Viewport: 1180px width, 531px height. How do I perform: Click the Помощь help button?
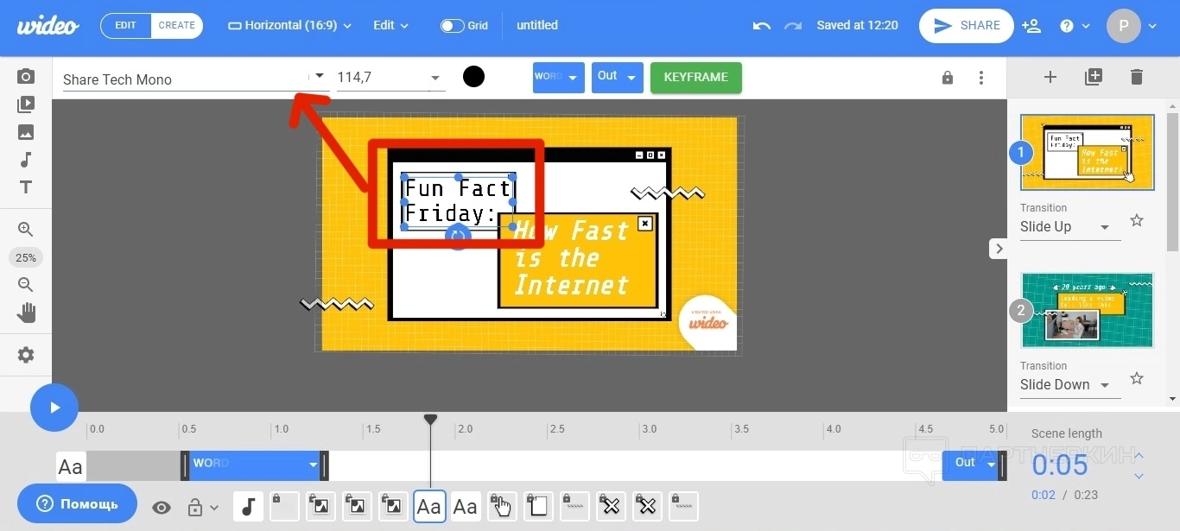click(77, 503)
